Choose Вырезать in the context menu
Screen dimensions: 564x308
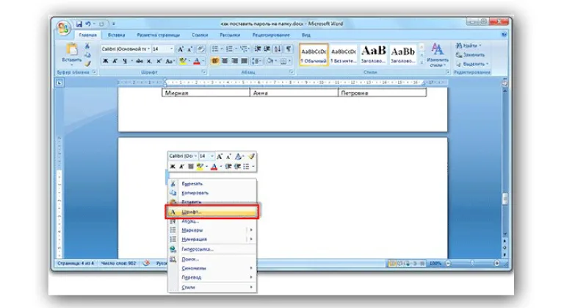click(x=211, y=184)
